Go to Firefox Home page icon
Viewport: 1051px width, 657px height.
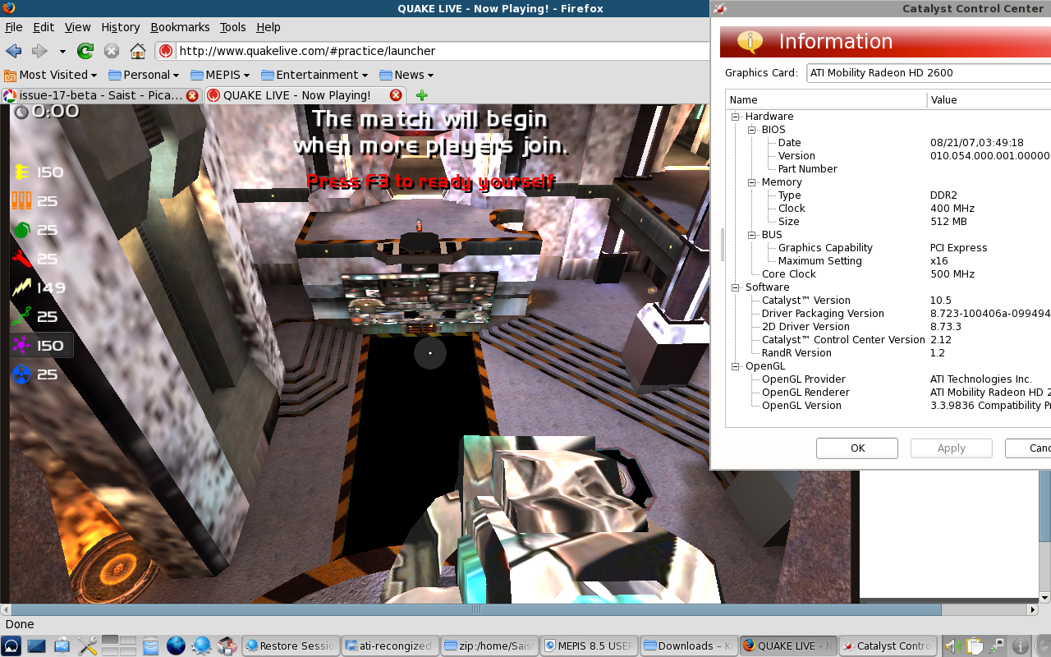(x=138, y=51)
